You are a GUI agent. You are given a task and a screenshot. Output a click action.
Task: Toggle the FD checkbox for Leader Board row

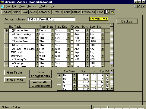coord(72,42)
